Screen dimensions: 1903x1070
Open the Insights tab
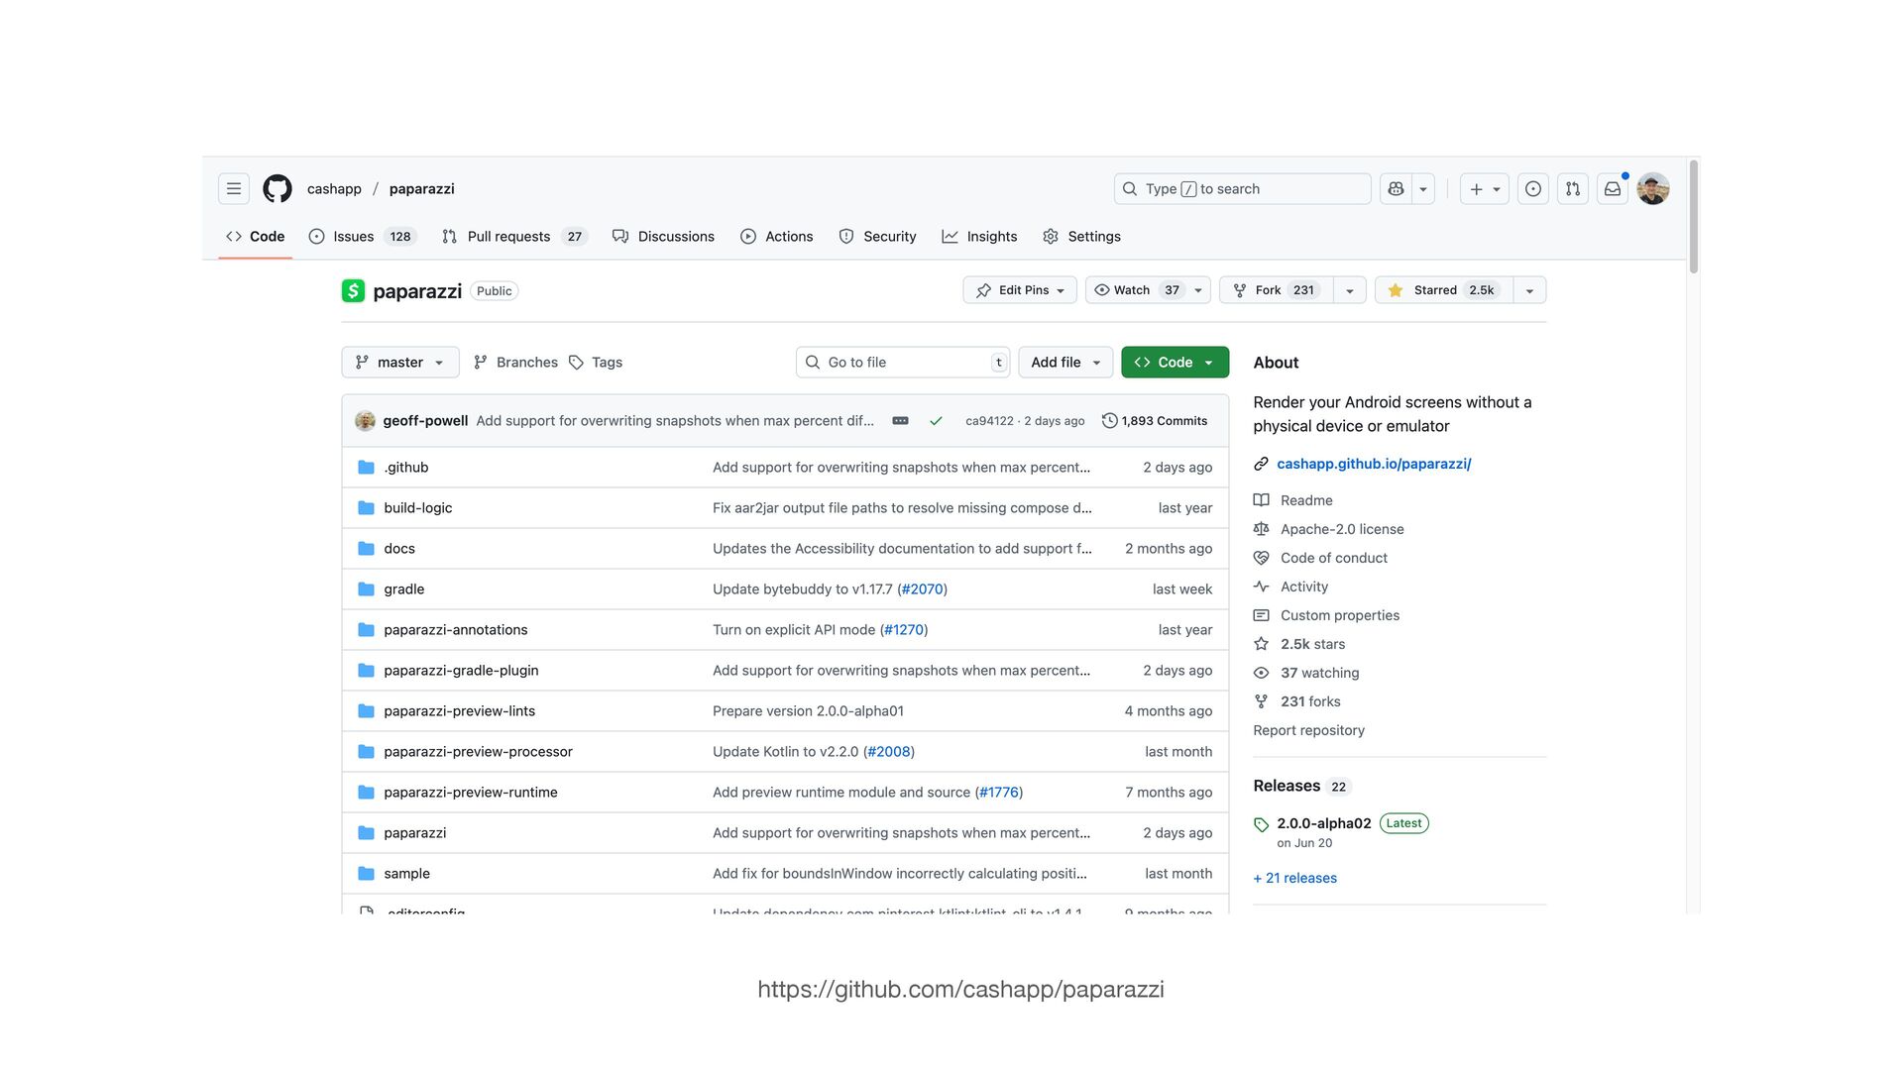(979, 236)
